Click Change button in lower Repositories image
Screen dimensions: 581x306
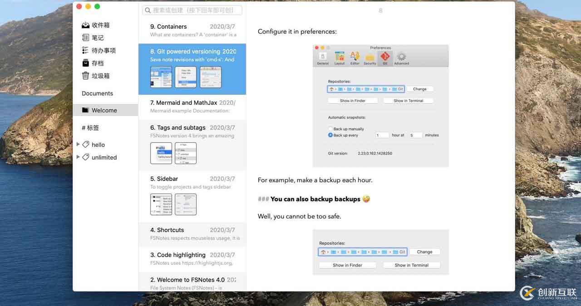coord(425,252)
